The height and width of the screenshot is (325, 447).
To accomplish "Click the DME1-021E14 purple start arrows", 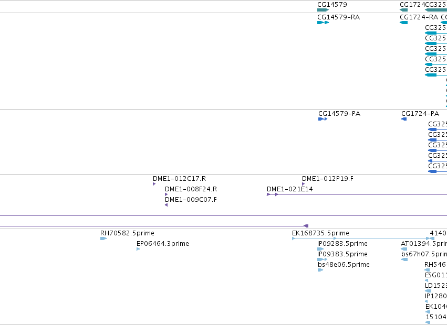I will (272, 194).
